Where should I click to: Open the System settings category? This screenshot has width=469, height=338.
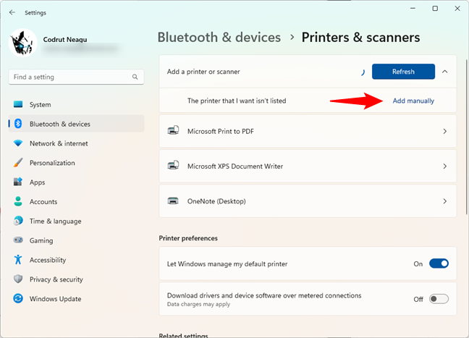tap(76, 104)
